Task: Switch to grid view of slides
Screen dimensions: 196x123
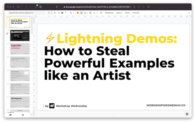Action: [23, 115]
